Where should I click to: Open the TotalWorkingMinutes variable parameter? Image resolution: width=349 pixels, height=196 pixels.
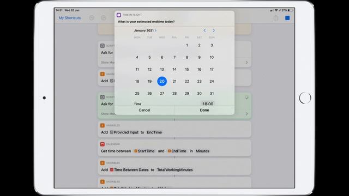[x=175, y=170]
